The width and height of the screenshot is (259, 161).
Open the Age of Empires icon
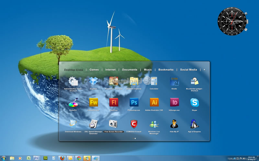pyautogui.click(x=195, y=124)
